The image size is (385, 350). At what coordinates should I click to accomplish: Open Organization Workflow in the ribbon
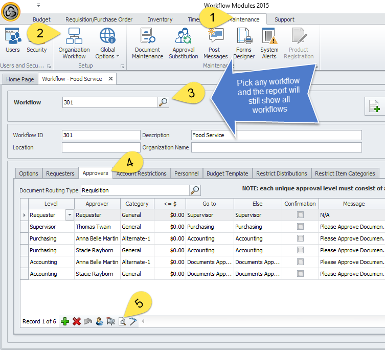tap(74, 43)
